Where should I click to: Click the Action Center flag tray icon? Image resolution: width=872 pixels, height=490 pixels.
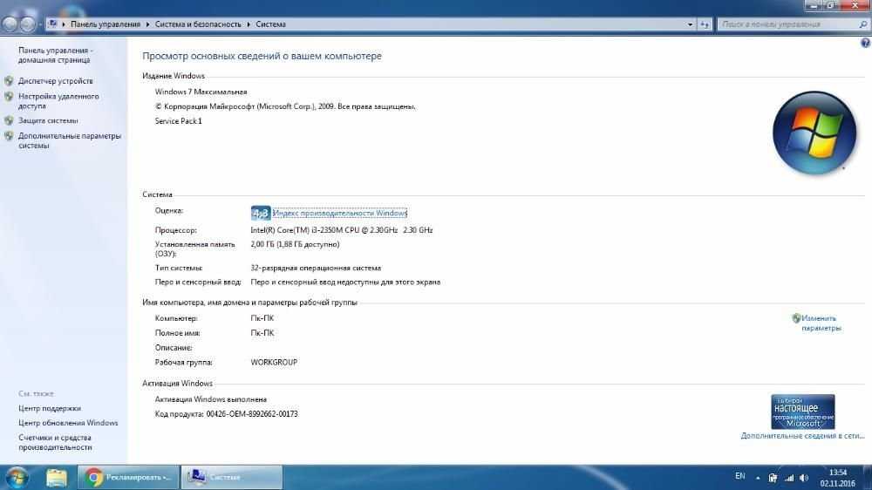point(773,478)
